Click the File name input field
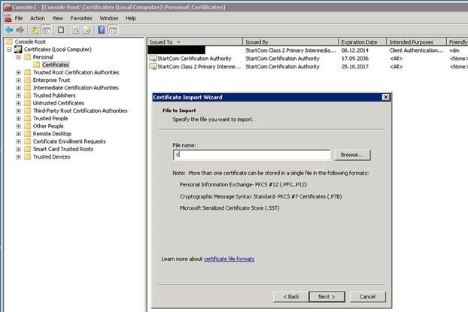Viewport: 468px width, 312px height. [252, 155]
